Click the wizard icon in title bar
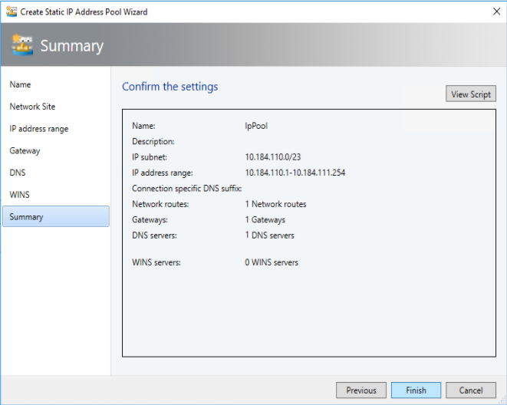Screen dimensions: 507x405 (x=12, y=12)
